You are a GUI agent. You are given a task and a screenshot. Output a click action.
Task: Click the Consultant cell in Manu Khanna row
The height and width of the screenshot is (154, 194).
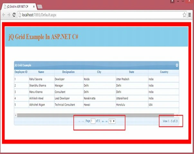coord(69,92)
